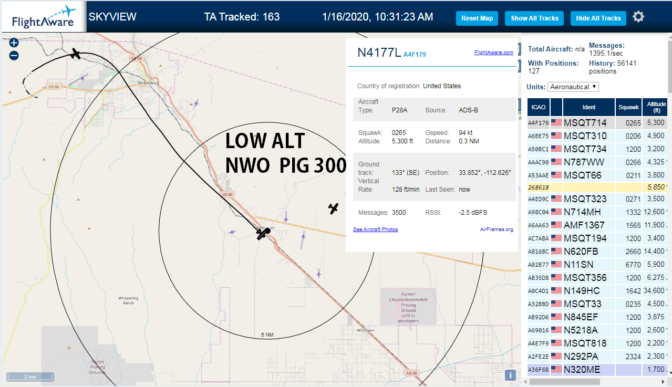
Task: Click the FlightAware logo
Action: pyautogui.click(x=43, y=17)
